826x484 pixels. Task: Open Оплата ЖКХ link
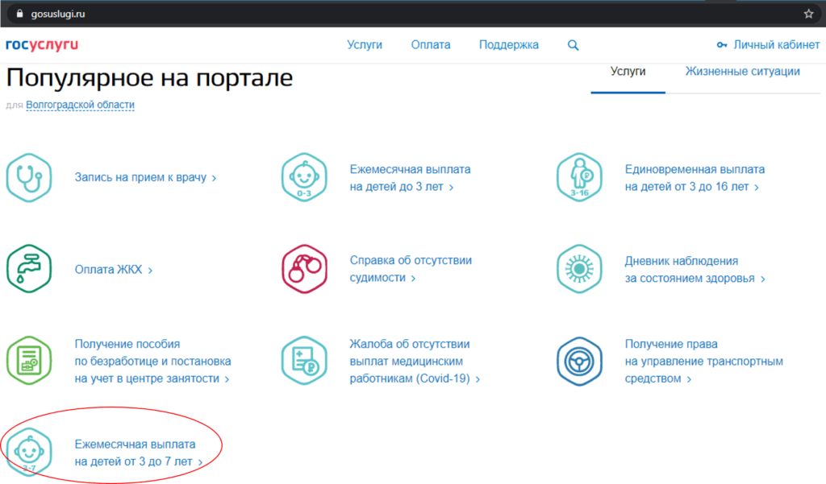click(113, 269)
